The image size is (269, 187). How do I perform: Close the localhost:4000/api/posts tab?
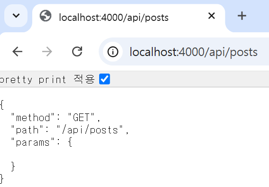[x=212, y=16]
